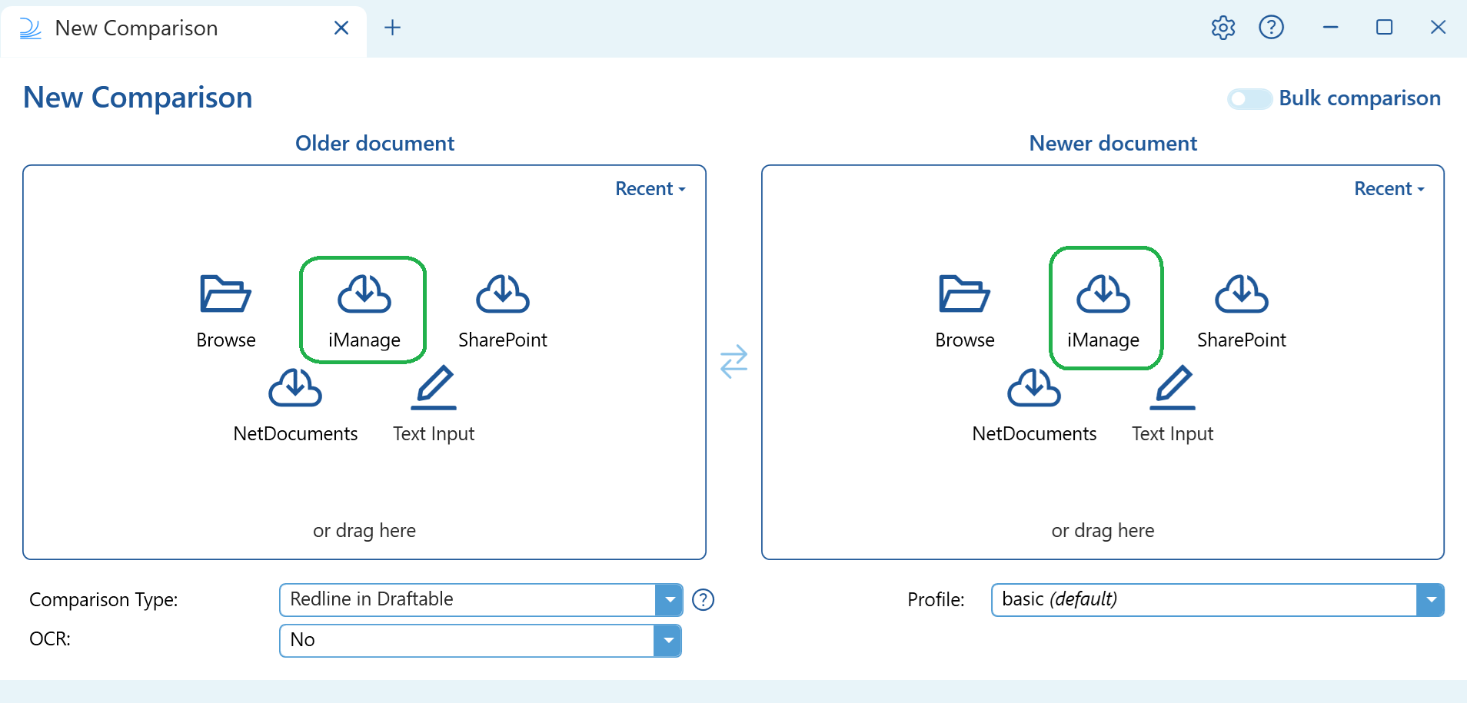This screenshot has width=1467, height=703.
Task: Open Text Input in Newer document panel
Action: [1173, 405]
